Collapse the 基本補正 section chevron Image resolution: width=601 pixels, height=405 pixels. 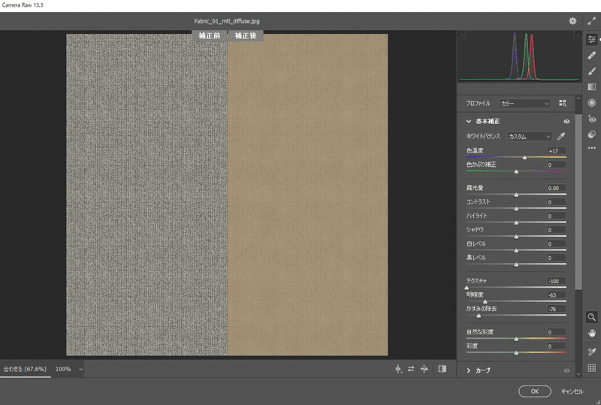pyautogui.click(x=468, y=121)
